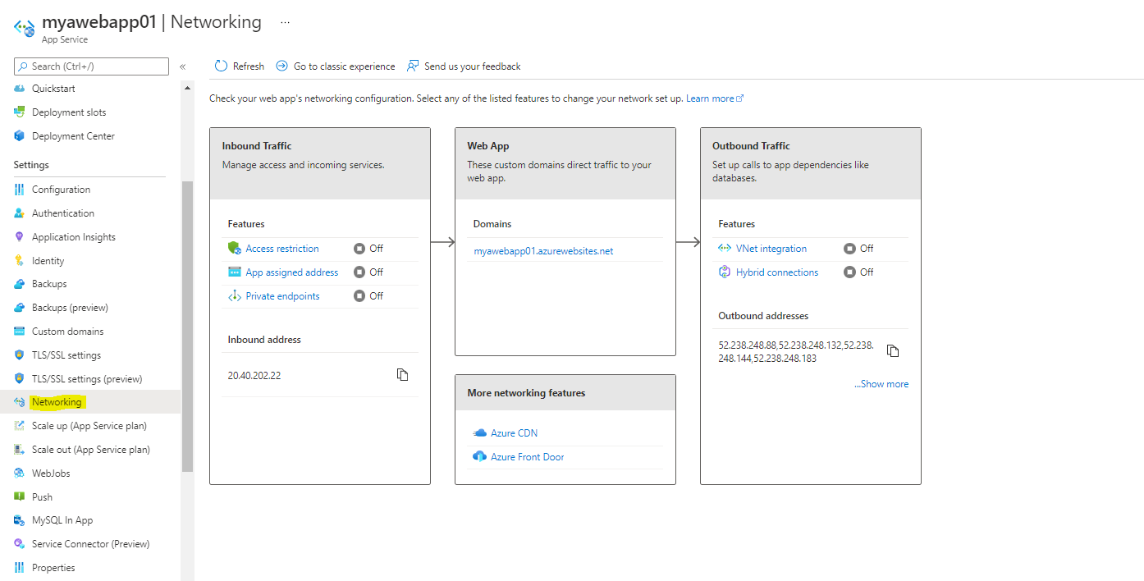Open the ellipsis menu next to Networking title

(x=285, y=22)
